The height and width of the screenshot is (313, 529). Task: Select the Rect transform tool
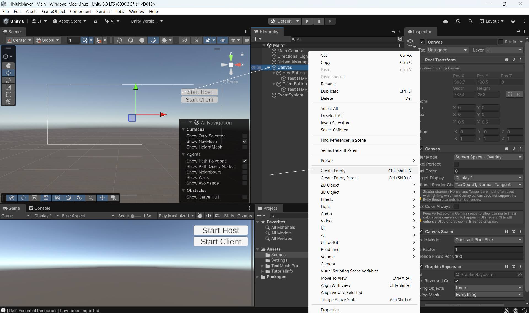pos(8,95)
